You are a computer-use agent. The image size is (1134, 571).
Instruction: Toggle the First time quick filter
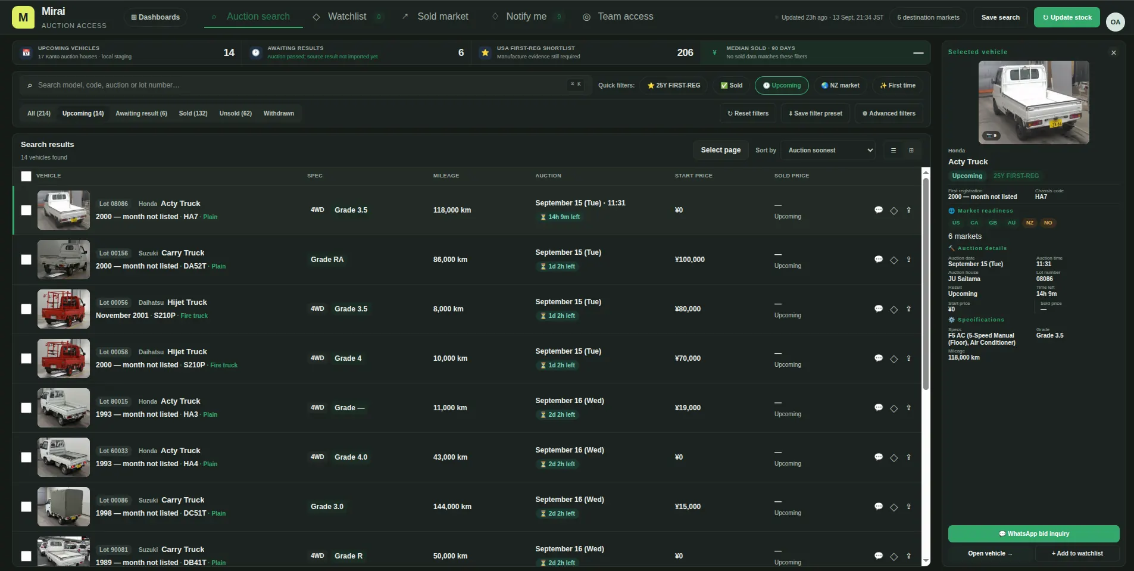898,85
